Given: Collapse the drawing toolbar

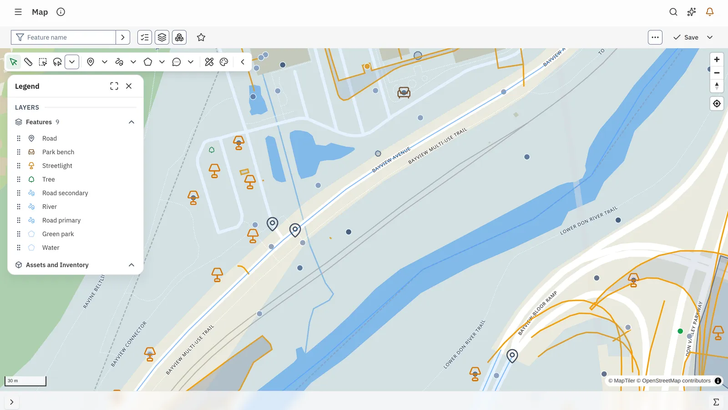Looking at the screenshot, I should point(243,62).
